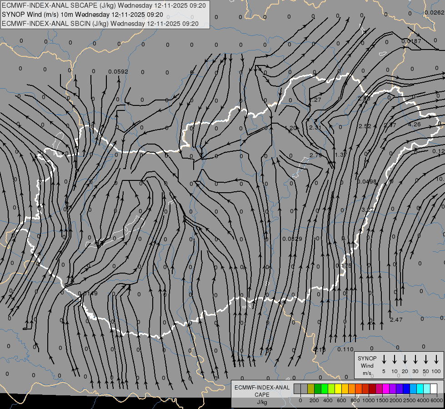
Task: Select the bright magenta CAPE legend swatch
Action: [x=386, y=389]
